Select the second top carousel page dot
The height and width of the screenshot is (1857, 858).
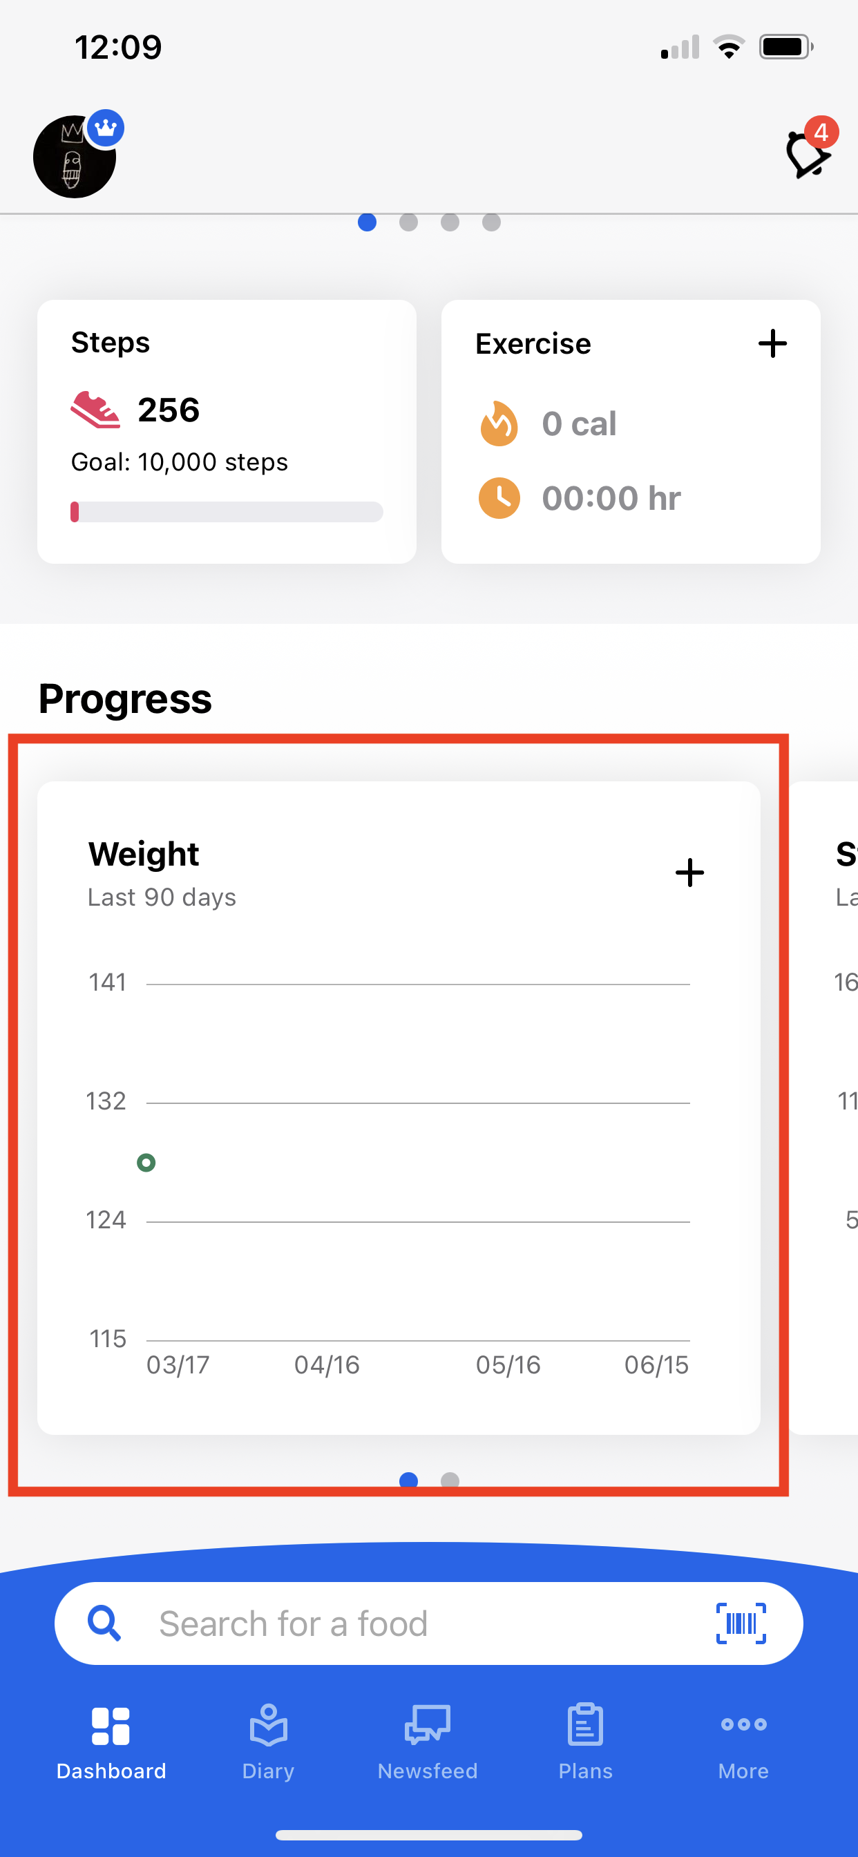coord(409,222)
